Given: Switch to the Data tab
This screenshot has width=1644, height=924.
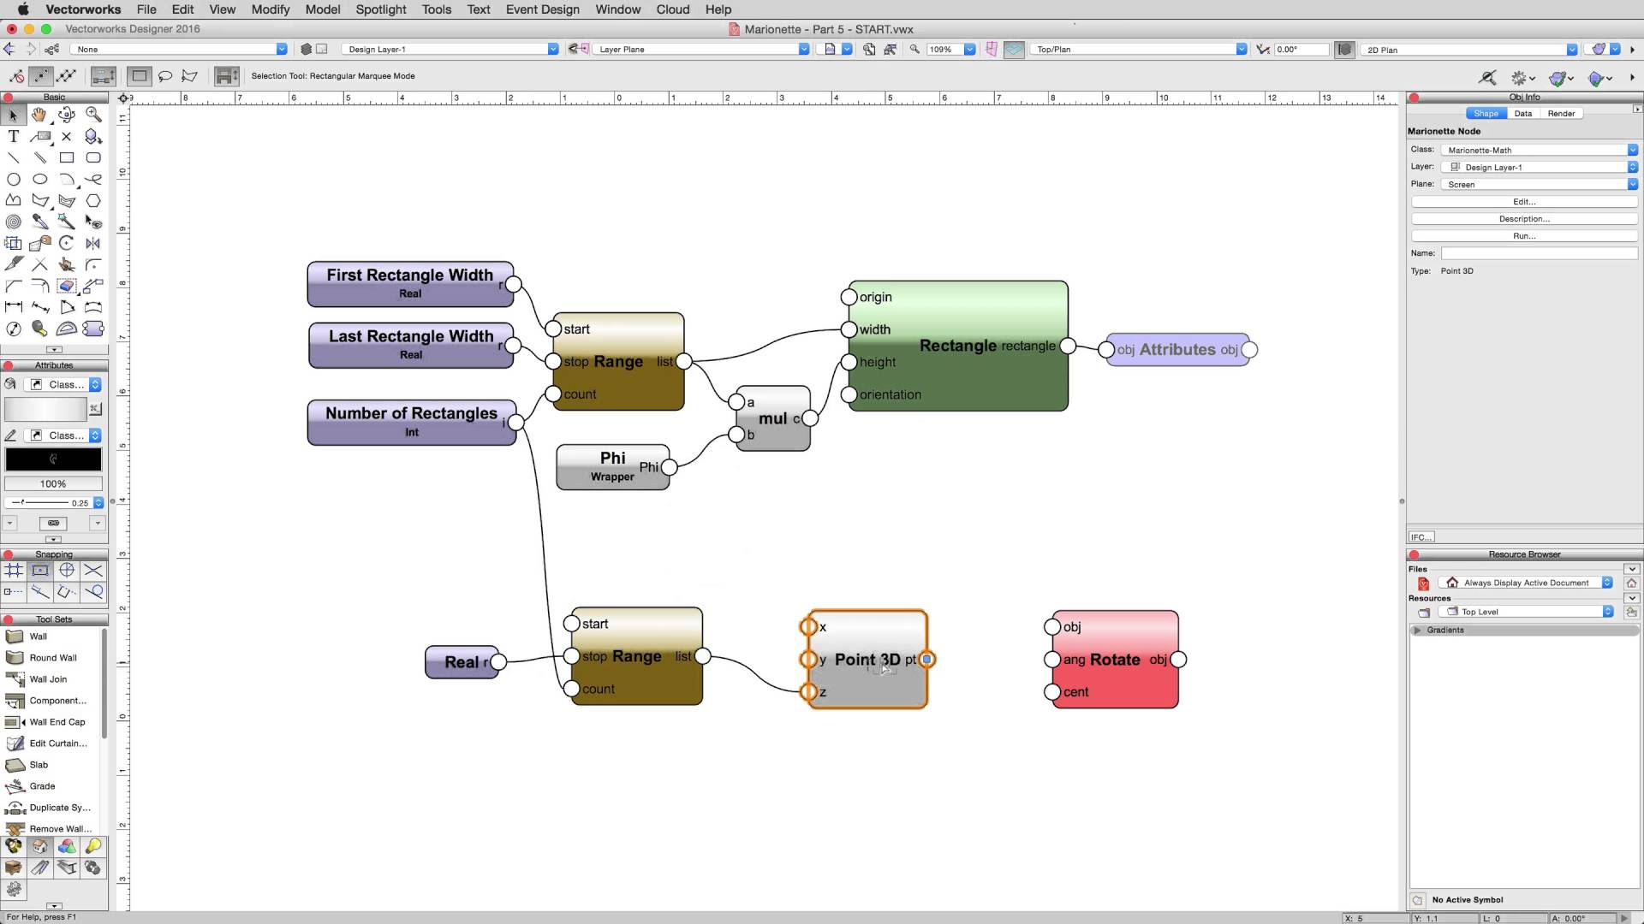Looking at the screenshot, I should [1522, 113].
